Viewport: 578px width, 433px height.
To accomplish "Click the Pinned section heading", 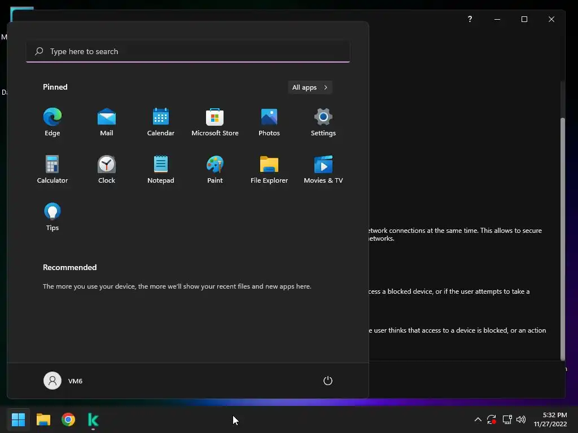I will pyautogui.click(x=55, y=87).
